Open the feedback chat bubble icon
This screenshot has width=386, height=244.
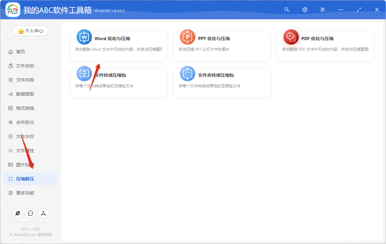[31, 213]
